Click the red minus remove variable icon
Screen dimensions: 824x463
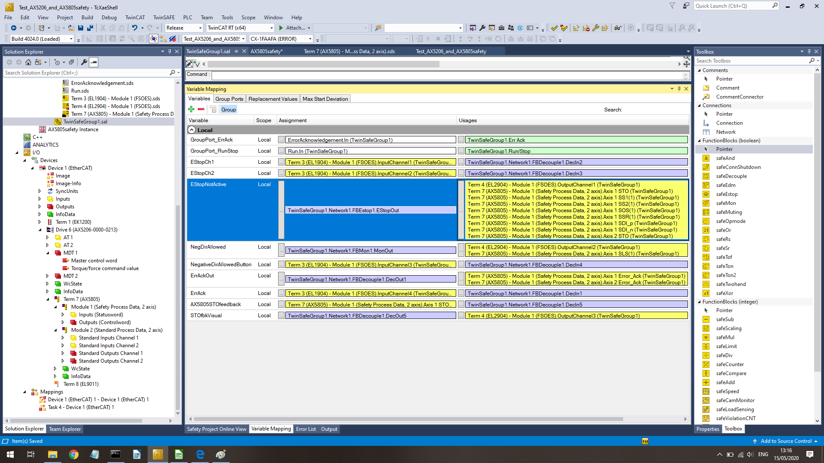click(201, 109)
